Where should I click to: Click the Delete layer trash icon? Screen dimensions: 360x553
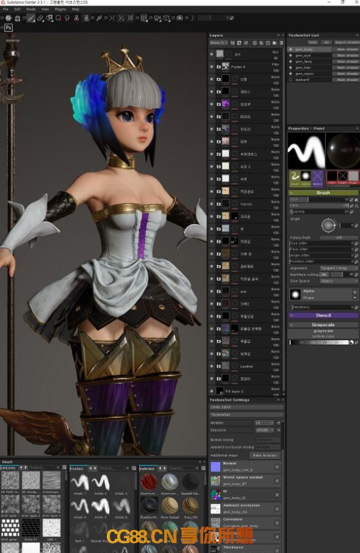281,43
